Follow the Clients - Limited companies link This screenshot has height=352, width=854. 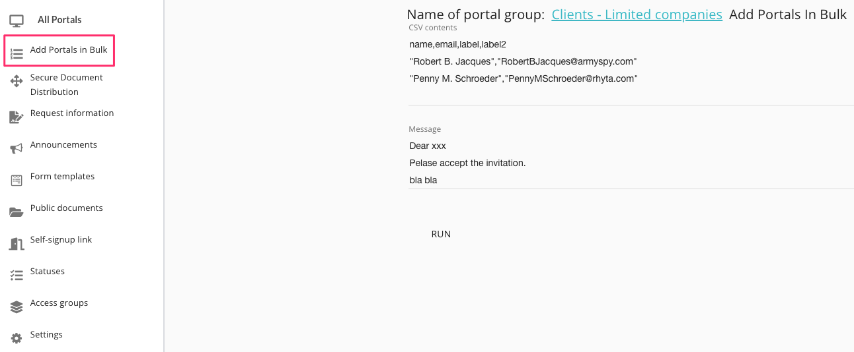tap(637, 15)
